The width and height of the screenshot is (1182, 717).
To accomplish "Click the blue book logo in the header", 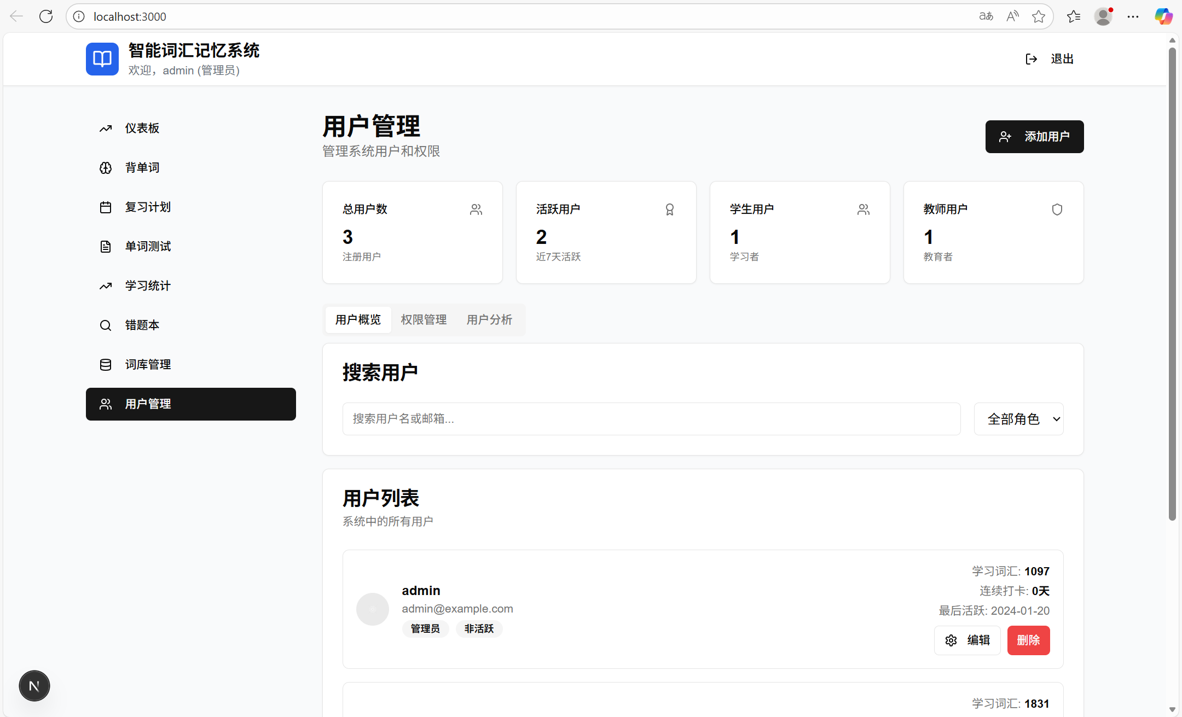I will 102,59.
